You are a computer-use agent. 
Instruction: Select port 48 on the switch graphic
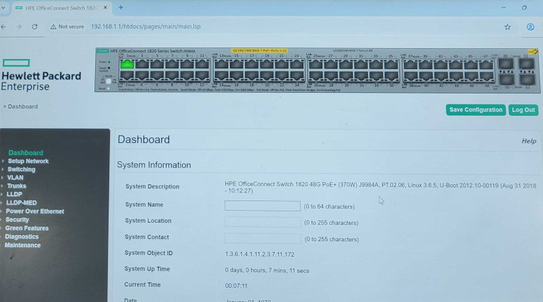(486, 76)
